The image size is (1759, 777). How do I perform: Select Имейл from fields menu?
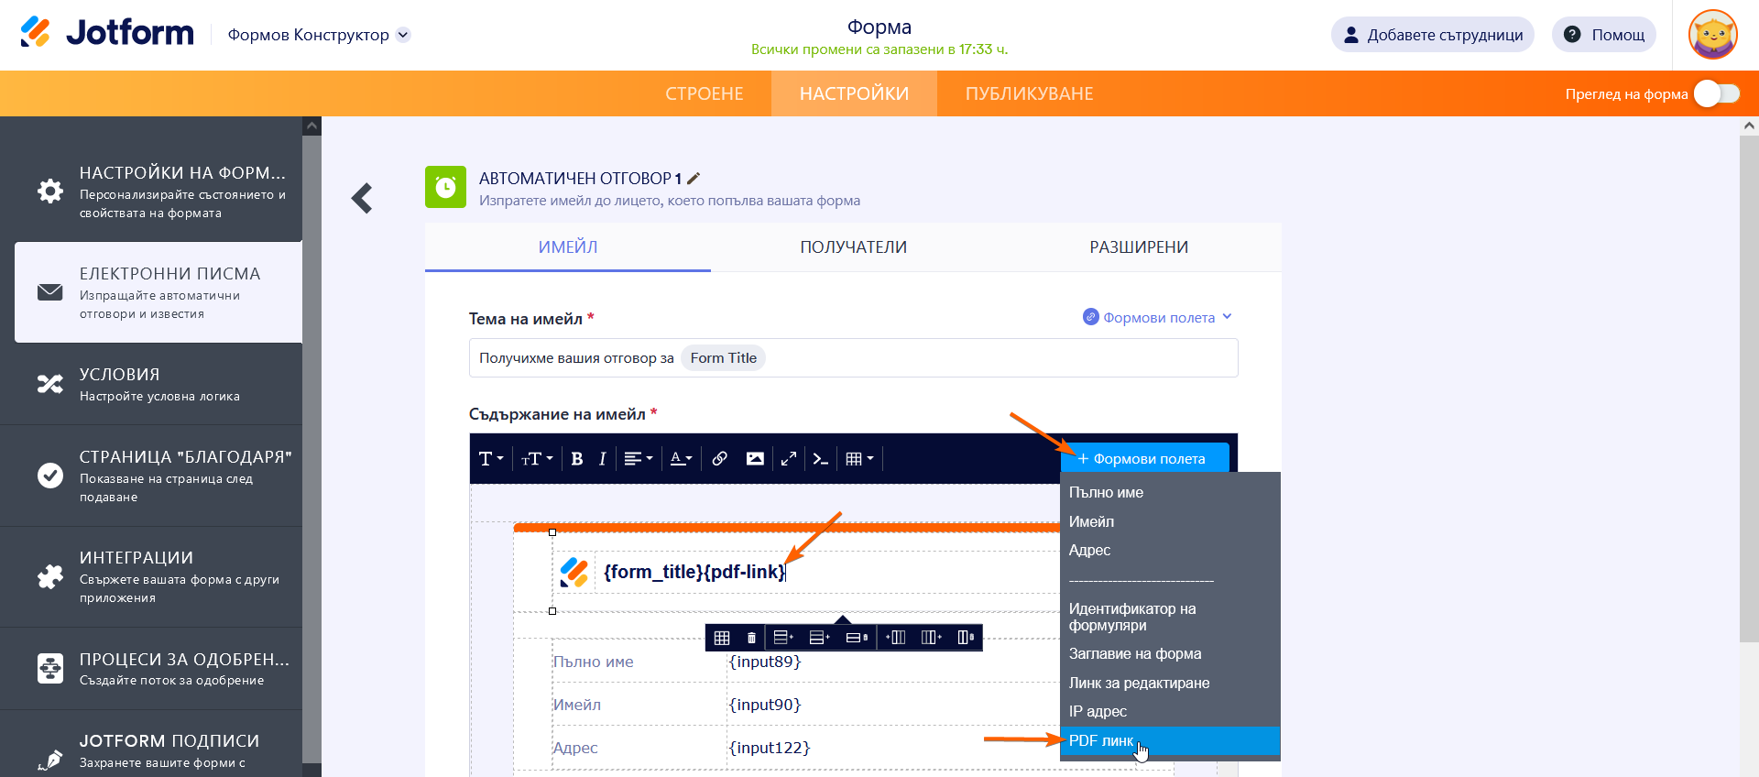pyautogui.click(x=1170, y=521)
